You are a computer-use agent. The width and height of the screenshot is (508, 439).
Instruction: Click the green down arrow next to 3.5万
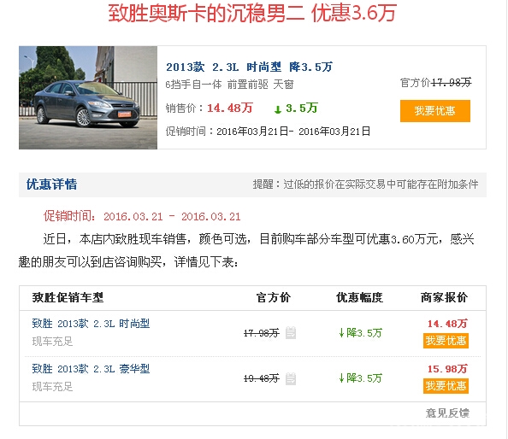(x=278, y=109)
